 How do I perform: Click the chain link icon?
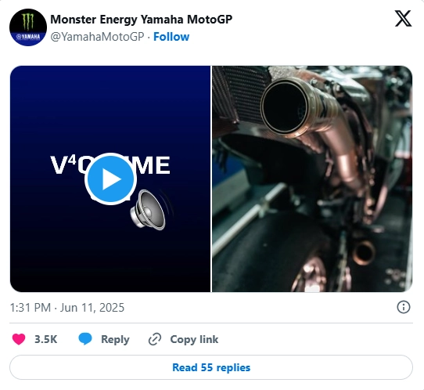pos(155,339)
